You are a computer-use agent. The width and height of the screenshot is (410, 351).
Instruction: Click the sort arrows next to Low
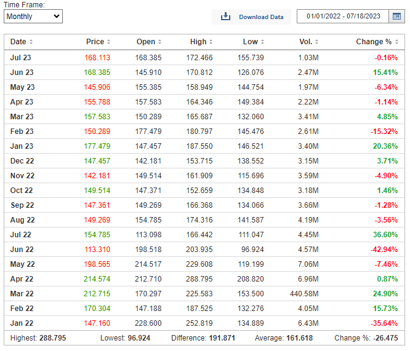262,42
